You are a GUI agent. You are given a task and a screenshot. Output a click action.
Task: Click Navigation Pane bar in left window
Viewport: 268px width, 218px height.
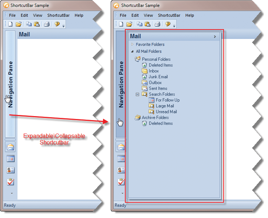pyautogui.click(x=10, y=84)
